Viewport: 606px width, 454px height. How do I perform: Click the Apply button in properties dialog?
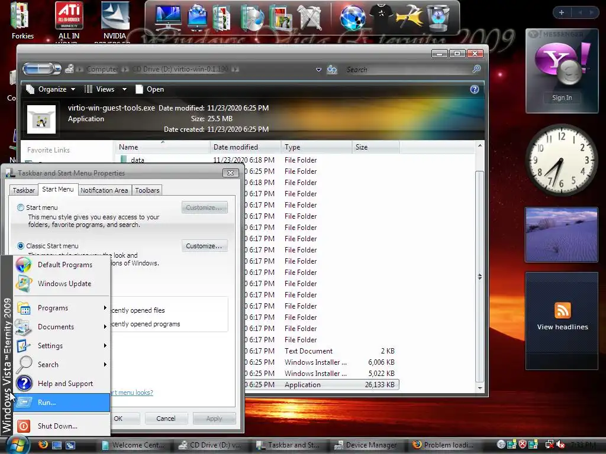(x=214, y=419)
